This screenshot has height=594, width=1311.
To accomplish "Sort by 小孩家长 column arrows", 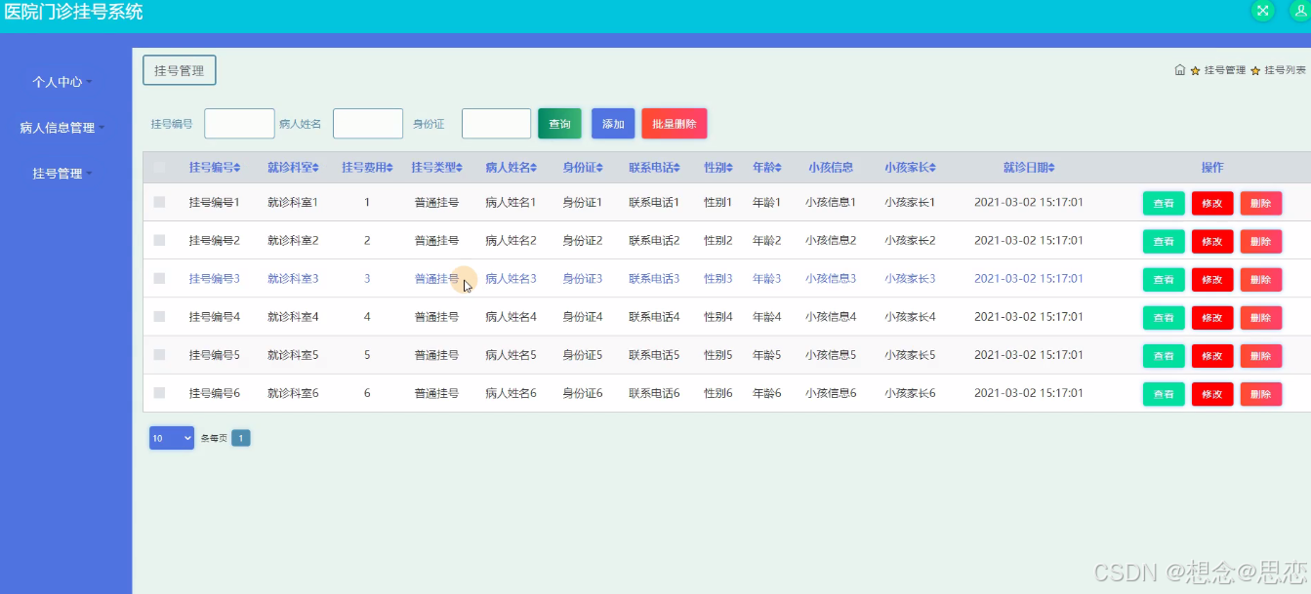I will click(933, 168).
